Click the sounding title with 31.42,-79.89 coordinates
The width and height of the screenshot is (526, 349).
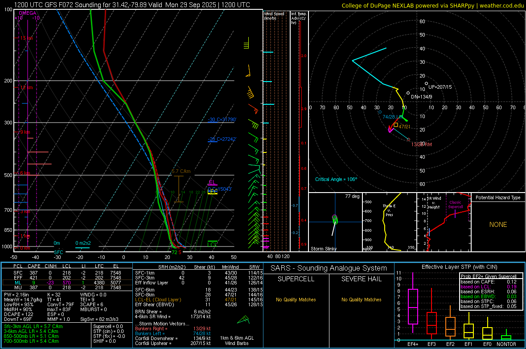[132, 5]
